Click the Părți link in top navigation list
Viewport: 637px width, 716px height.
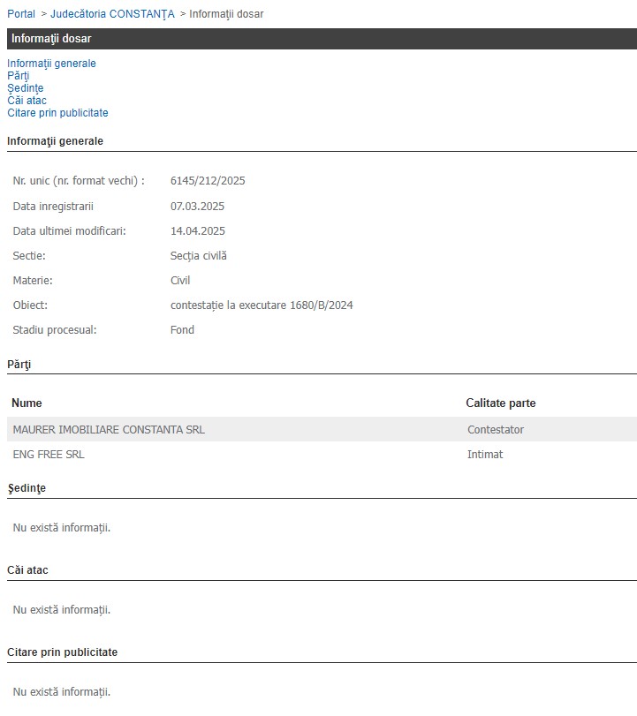(x=18, y=76)
